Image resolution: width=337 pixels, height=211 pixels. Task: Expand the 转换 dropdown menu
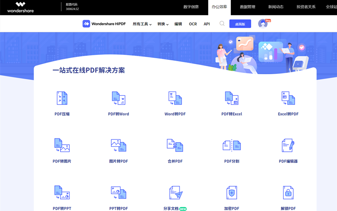point(163,24)
